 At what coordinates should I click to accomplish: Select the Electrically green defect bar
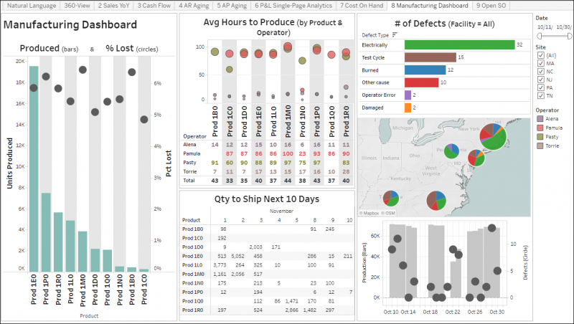tap(459, 44)
